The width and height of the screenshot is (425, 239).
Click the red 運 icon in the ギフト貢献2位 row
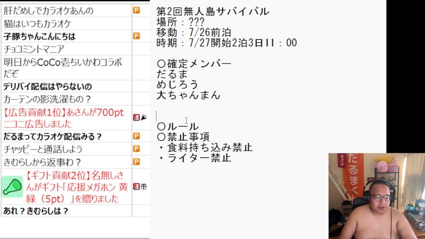pyautogui.click(x=136, y=186)
